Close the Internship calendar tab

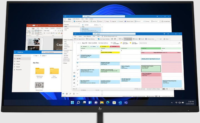coord(118,47)
